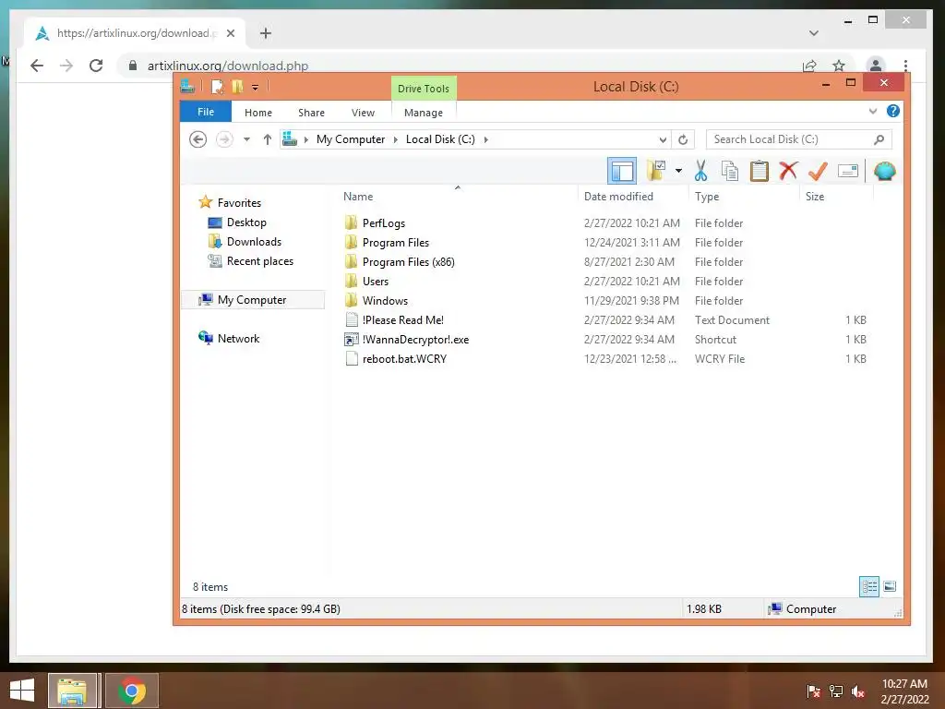Click Local Disk (C:) breadcrumb segment
This screenshot has width=945, height=709.
click(440, 139)
